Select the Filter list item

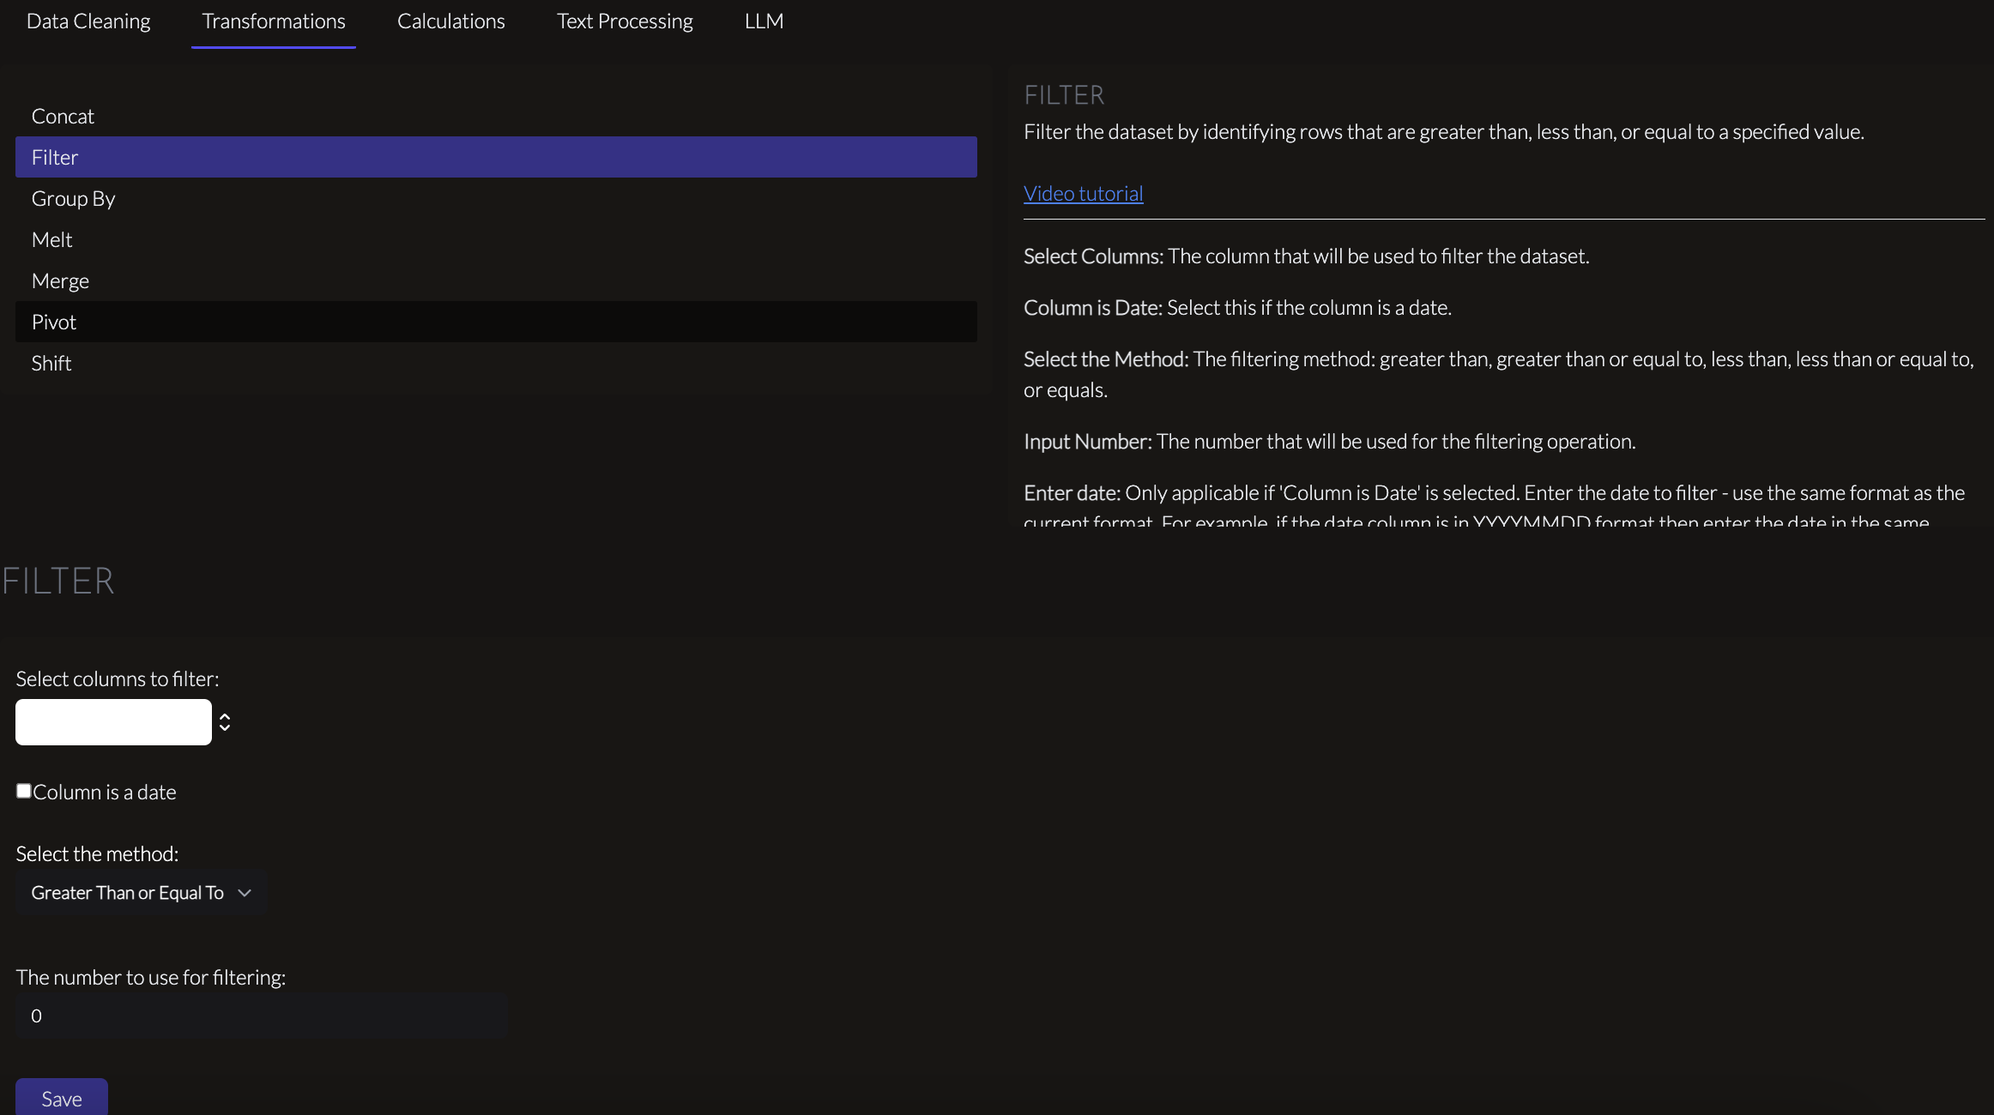point(496,157)
